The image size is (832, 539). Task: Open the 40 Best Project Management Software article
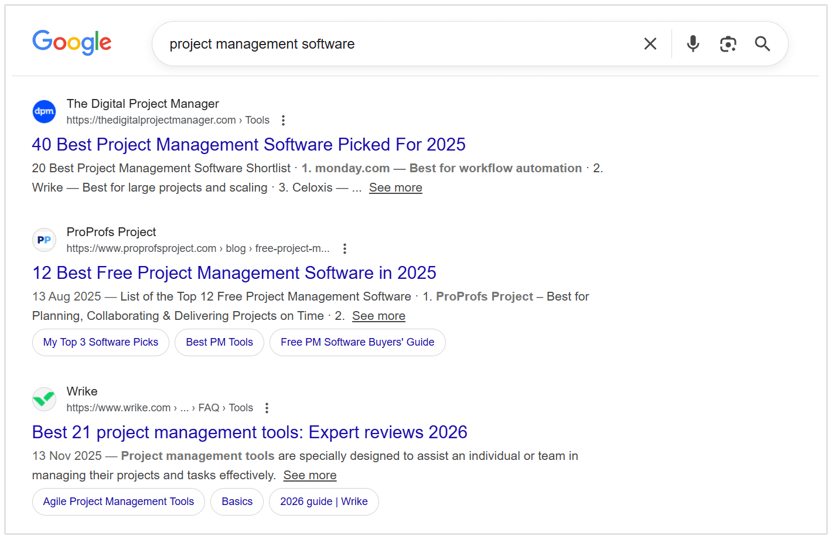[x=248, y=145]
